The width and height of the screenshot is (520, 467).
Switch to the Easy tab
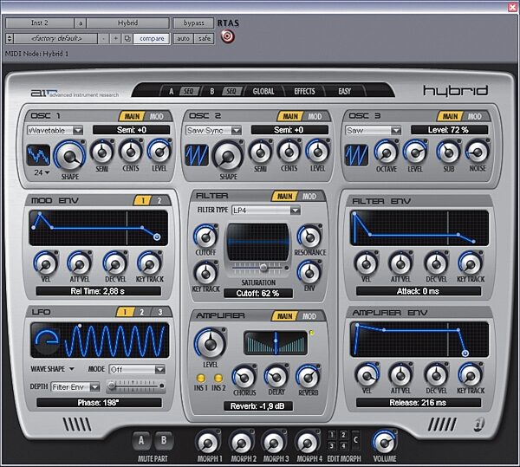click(344, 91)
